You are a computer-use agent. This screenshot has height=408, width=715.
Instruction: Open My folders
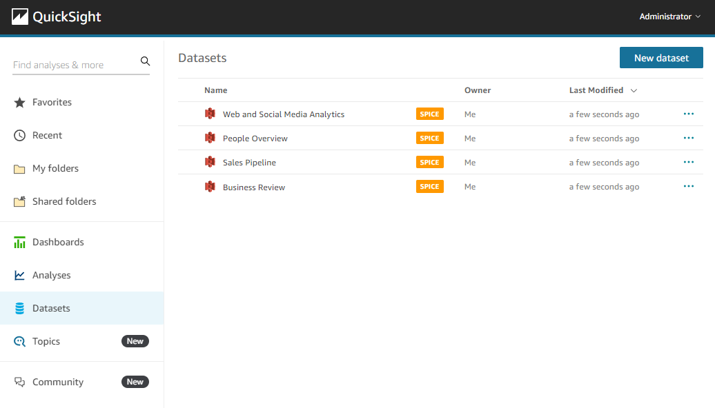click(55, 168)
